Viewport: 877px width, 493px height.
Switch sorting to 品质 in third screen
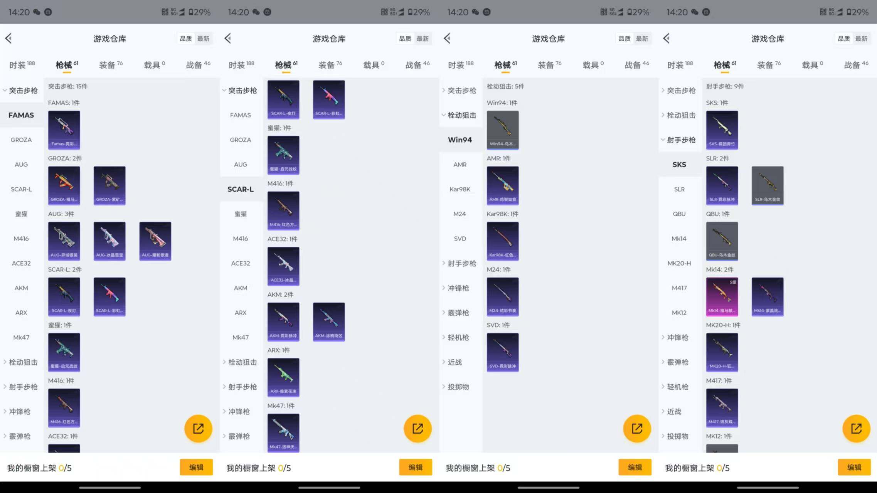tap(625, 39)
